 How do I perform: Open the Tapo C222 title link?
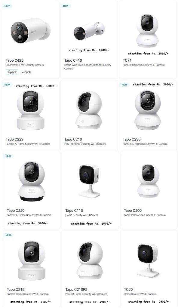[x=14, y=140]
